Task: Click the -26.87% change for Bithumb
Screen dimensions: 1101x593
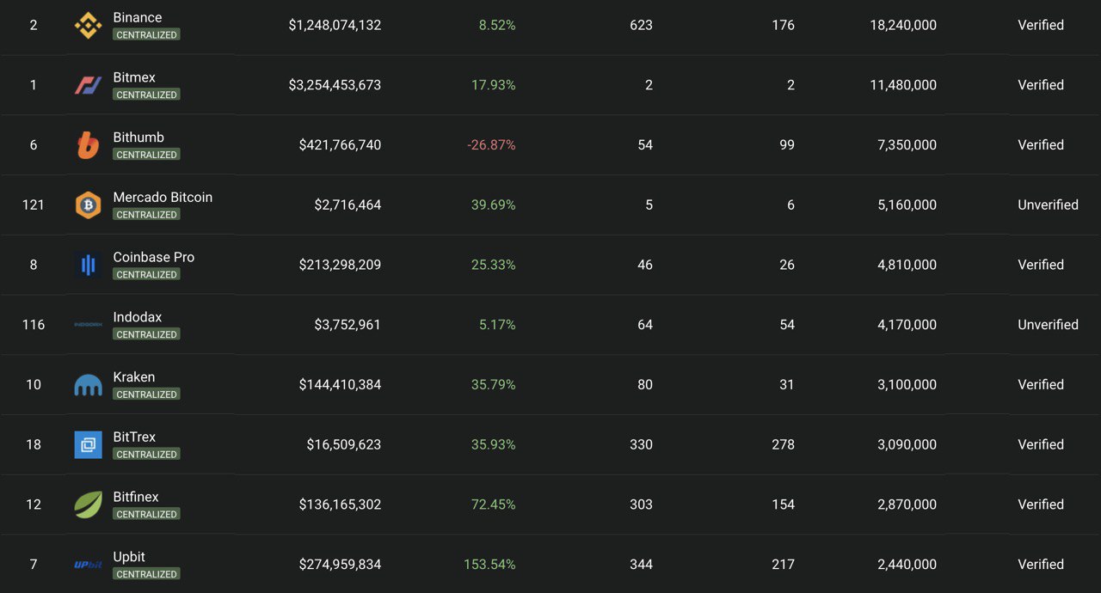Action: tap(491, 145)
